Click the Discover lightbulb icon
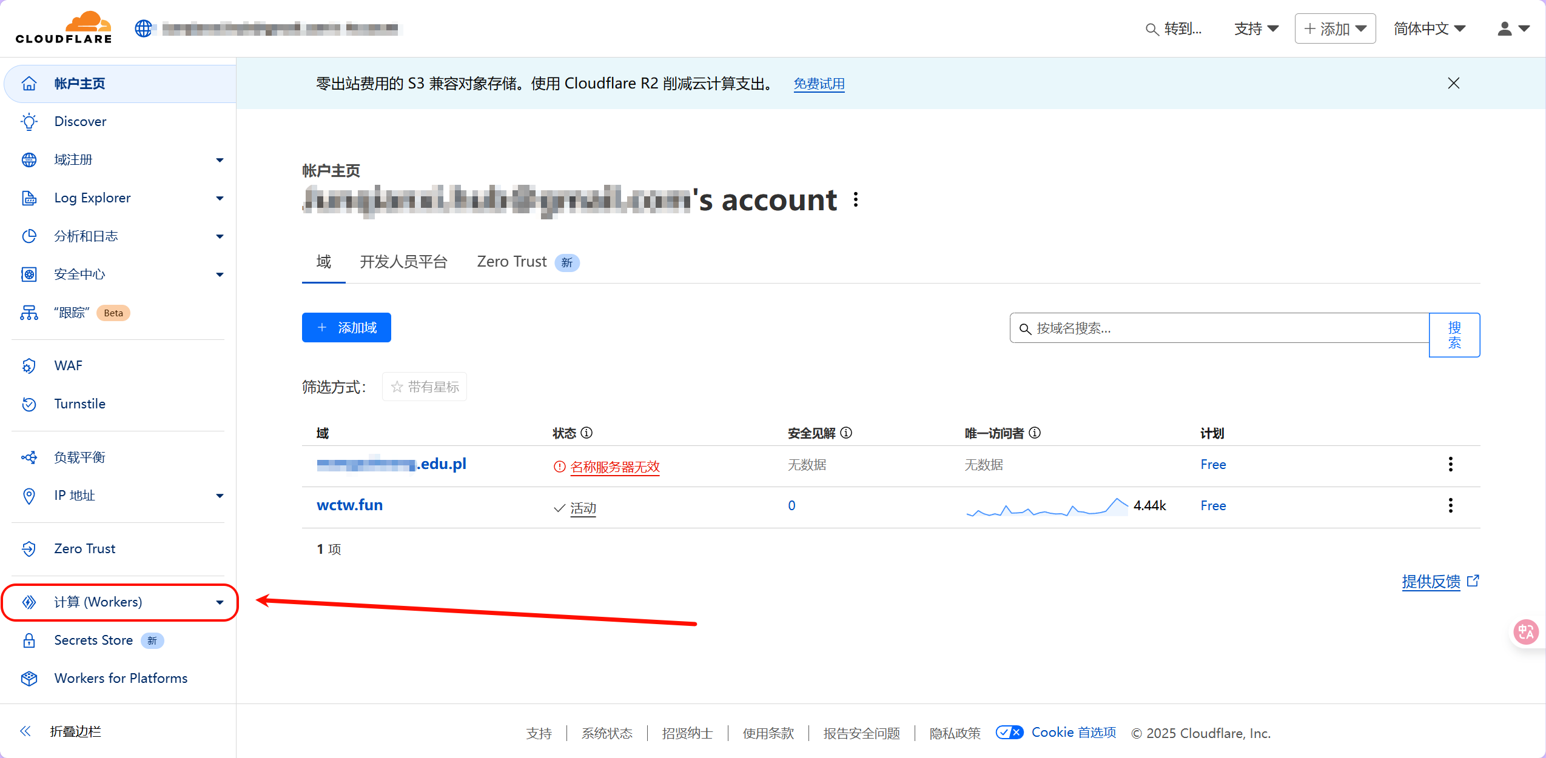1546x758 pixels. pos(29,121)
